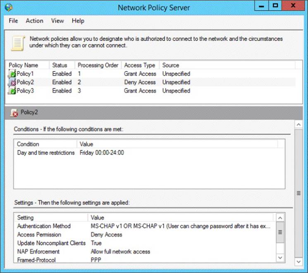308x273 pixels.
Task: Click the Policy1 green checkmark icon
Action: pyautogui.click(x=12, y=74)
